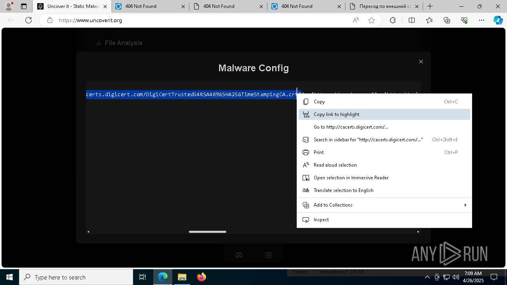Show hidden system tray icons
Screen dimensions: 507x285
pyautogui.click(x=427, y=277)
